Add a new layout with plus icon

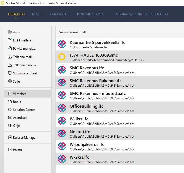point(178,14)
